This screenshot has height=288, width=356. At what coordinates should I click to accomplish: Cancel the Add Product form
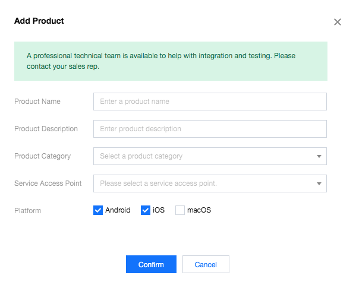click(206, 264)
